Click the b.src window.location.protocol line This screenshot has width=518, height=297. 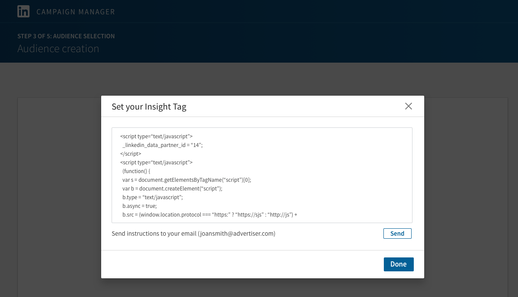(210, 214)
